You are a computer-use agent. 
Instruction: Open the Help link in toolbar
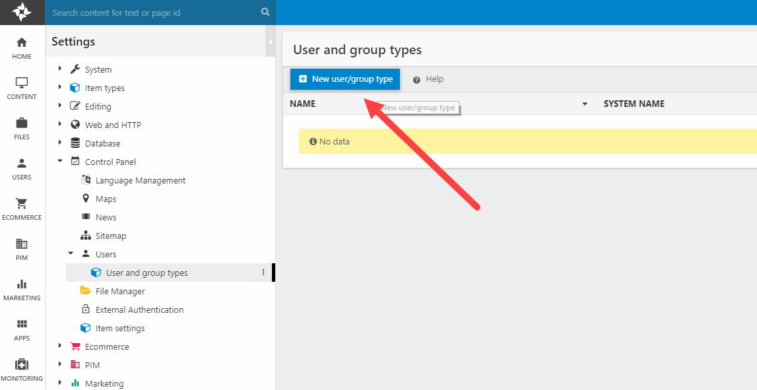428,79
